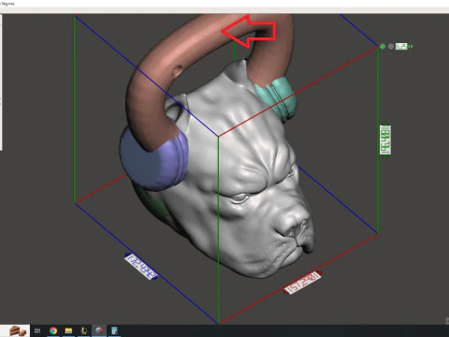Switch to the Meshmixer taskbar icon
Screen dimensions: 449x337
pyautogui.click(x=99, y=330)
